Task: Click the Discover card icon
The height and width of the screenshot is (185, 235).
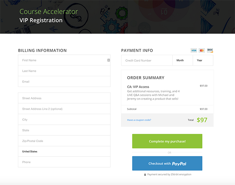Action: coord(210,50)
